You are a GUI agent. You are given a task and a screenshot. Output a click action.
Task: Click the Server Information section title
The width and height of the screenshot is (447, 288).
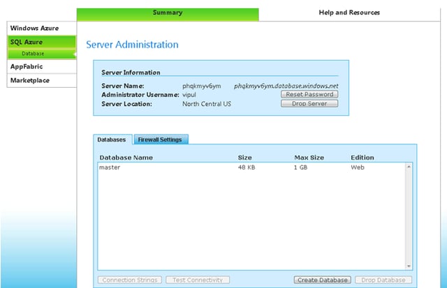(131, 73)
